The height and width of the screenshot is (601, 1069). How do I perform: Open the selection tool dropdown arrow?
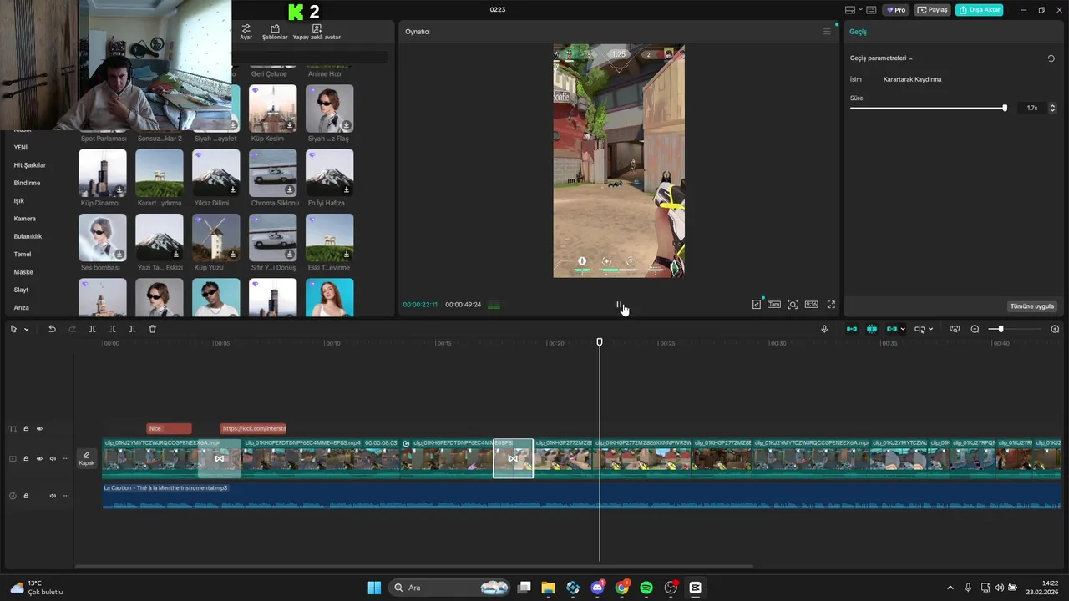27,329
